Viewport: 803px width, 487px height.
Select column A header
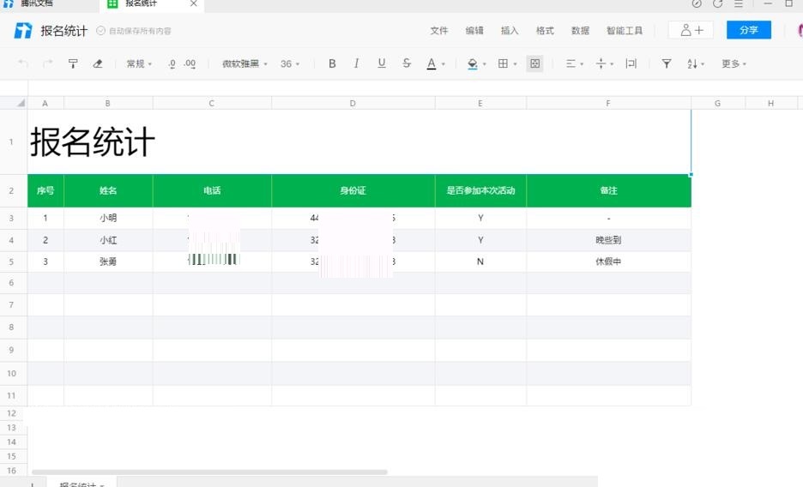point(45,104)
